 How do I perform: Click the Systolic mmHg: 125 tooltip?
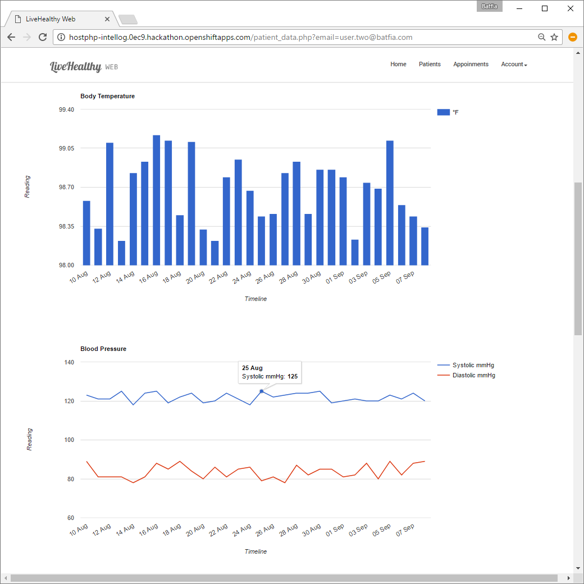(270, 372)
